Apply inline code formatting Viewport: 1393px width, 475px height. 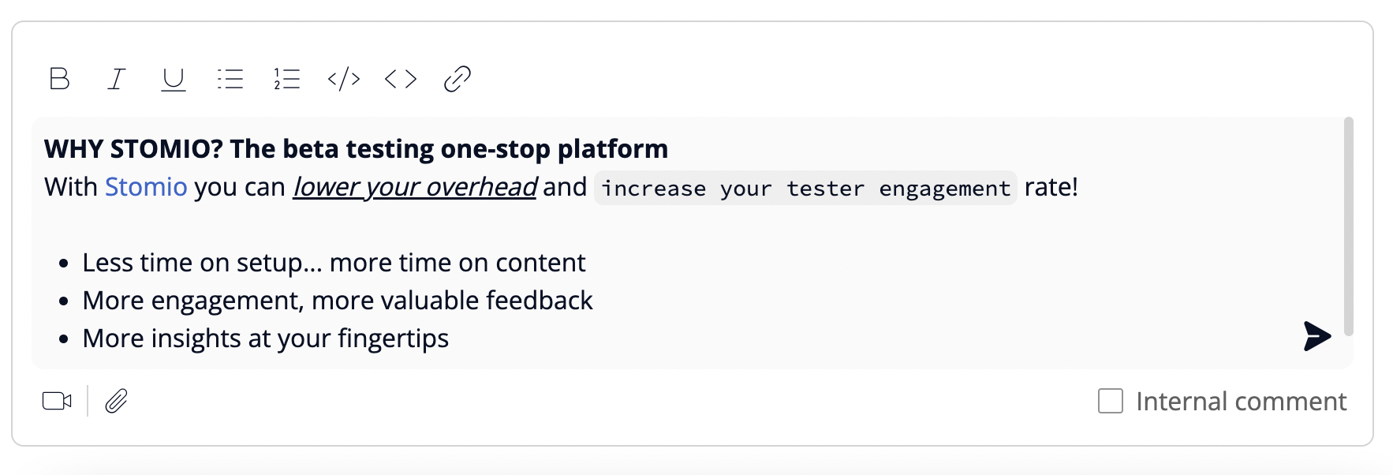pyautogui.click(x=401, y=79)
